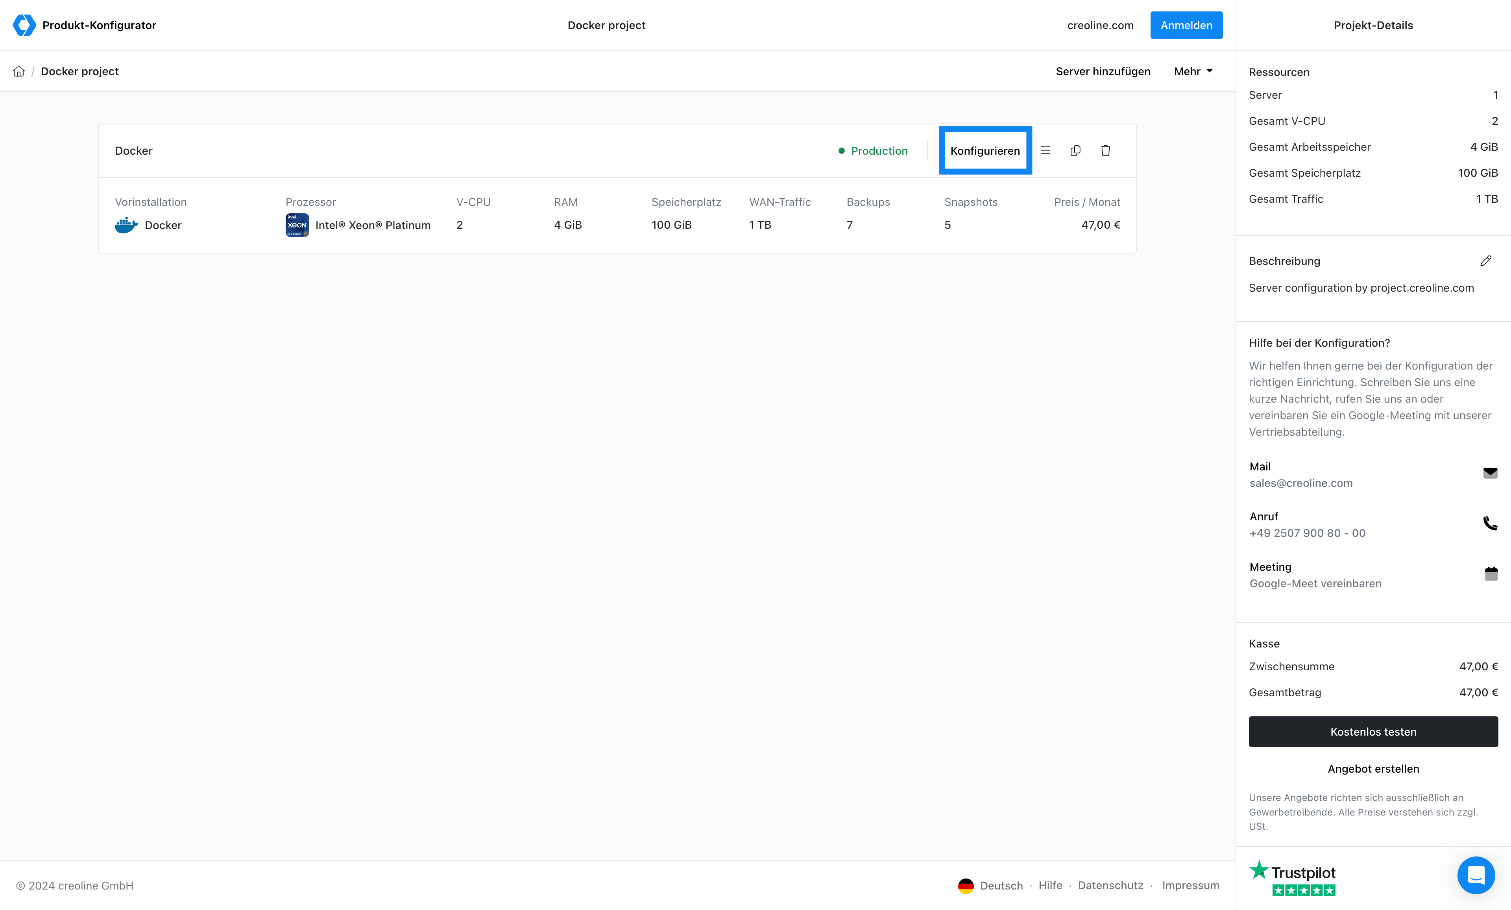Click the 47,00 € Preis / Monat value
The width and height of the screenshot is (1511, 910).
click(1101, 225)
